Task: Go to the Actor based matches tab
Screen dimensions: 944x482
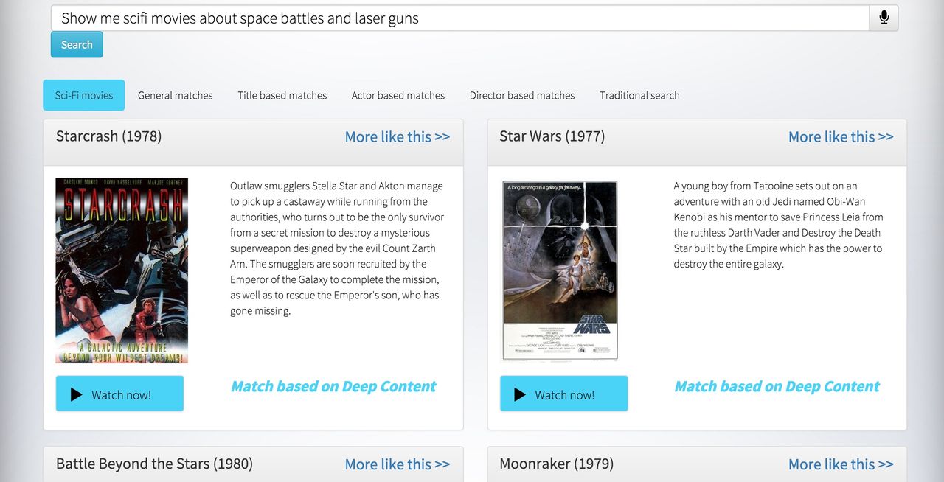Action: tap(398, 95)
